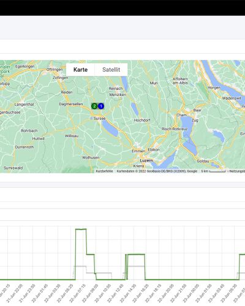The image size is (245, 306).
Task: Click chart axis label 22-Jun 14:35
Action: [127, 293]
